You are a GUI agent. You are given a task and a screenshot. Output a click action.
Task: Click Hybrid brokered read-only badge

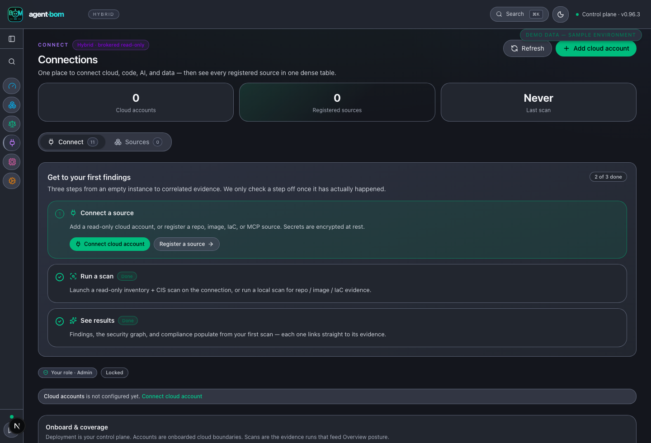pos(111,45)
